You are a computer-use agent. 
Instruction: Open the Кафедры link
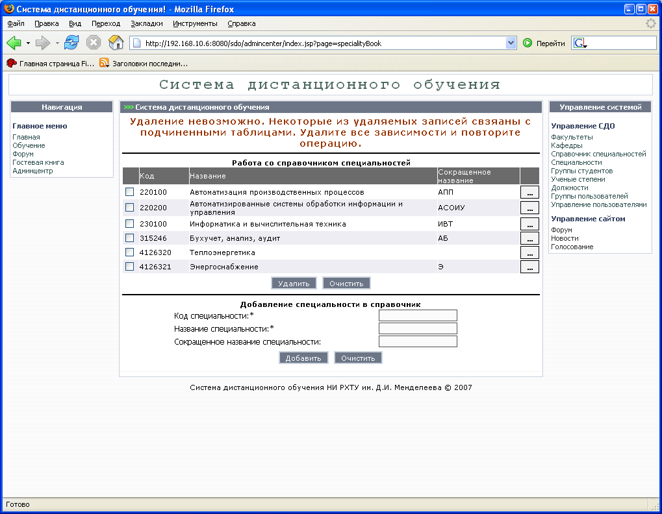(567, 145)
